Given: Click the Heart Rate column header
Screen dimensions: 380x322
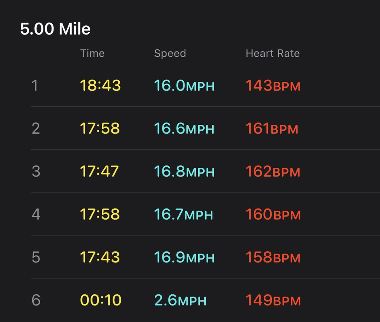Looking at the screenshot, I should (x=273, y=53).
